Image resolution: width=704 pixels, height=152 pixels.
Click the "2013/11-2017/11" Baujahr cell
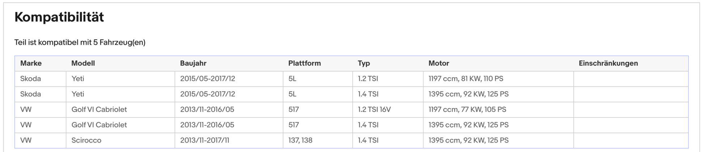(x=204, y=140)
